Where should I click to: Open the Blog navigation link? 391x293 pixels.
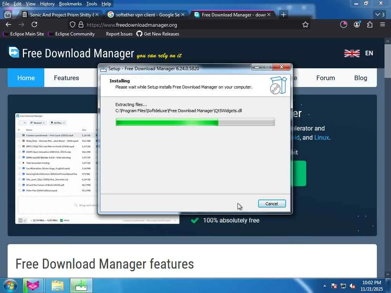click(360, 78)
